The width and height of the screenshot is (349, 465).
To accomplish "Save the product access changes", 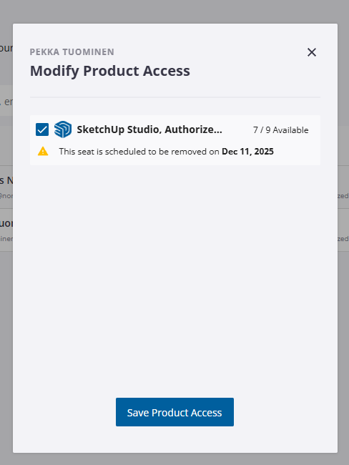I will tap(174, 412).
